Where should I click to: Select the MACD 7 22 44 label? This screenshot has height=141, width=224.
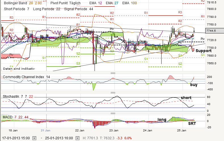point(16,117)
